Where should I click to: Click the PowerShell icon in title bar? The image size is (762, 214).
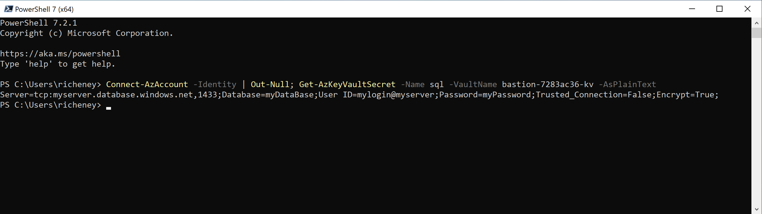(8, 9)
